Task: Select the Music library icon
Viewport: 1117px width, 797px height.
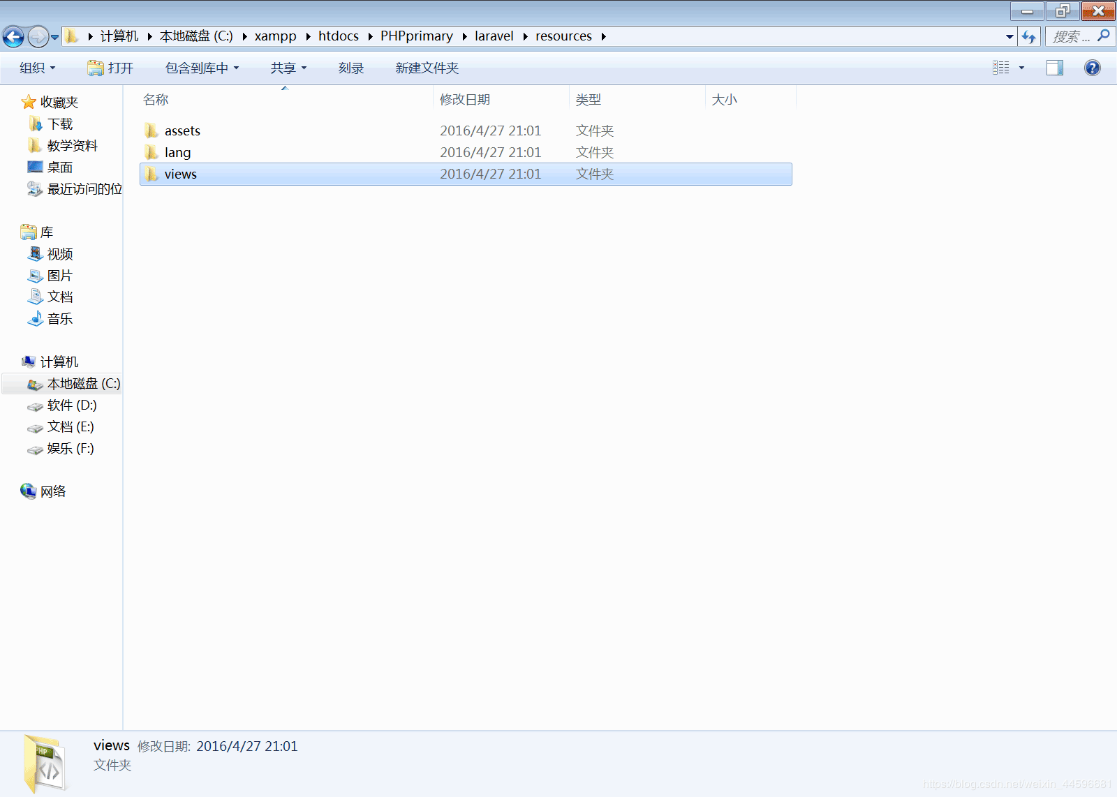Action: click(35, 319)
